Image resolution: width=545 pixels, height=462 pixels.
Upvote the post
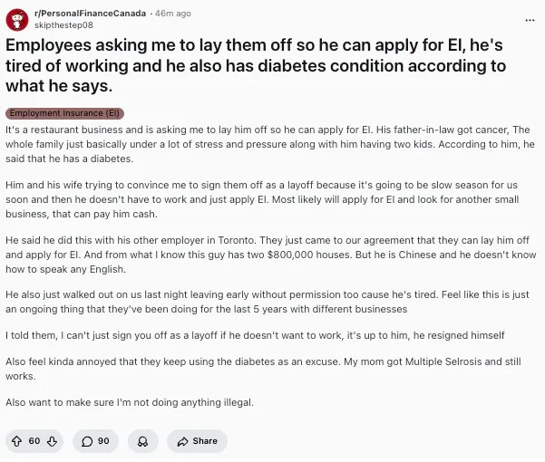[17, 441]
